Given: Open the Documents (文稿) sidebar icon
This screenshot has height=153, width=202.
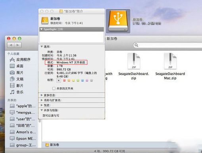Looking at the screenshot, I should coord(12,79).
